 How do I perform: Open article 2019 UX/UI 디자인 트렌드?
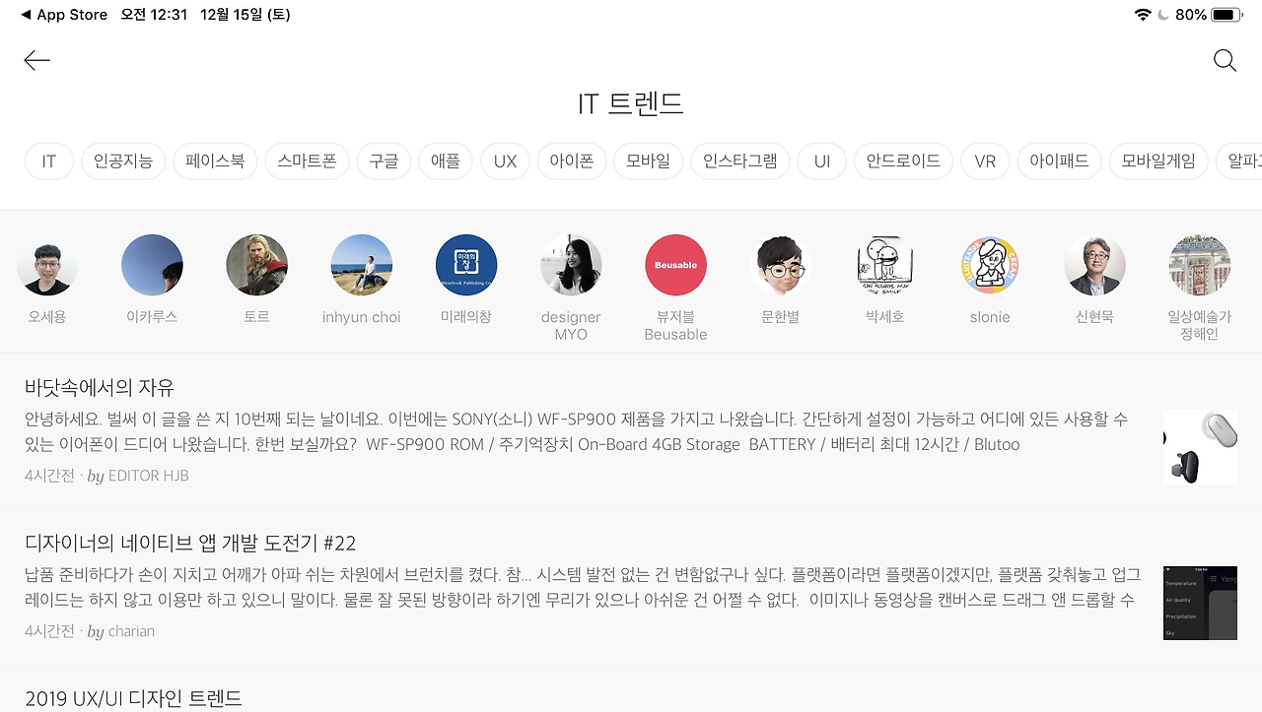133,698
